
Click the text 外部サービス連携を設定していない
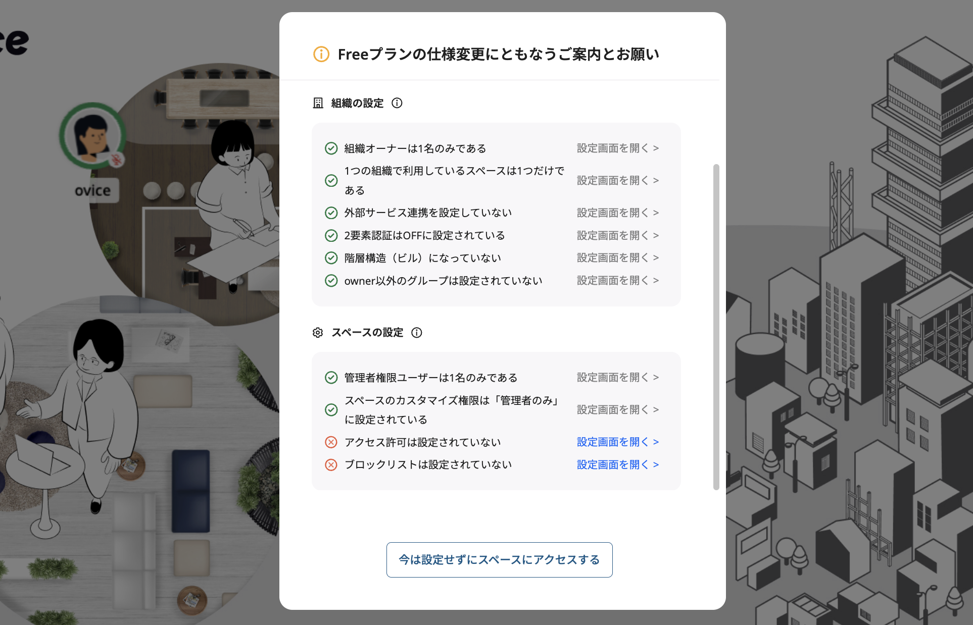pos(428,213)
